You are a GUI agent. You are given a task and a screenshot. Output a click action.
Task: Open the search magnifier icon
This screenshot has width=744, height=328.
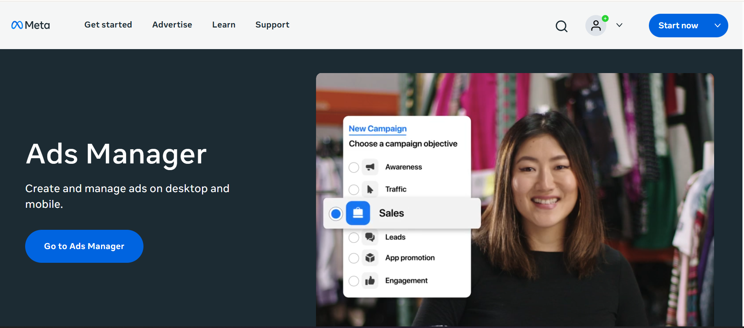tap(561, 26)
